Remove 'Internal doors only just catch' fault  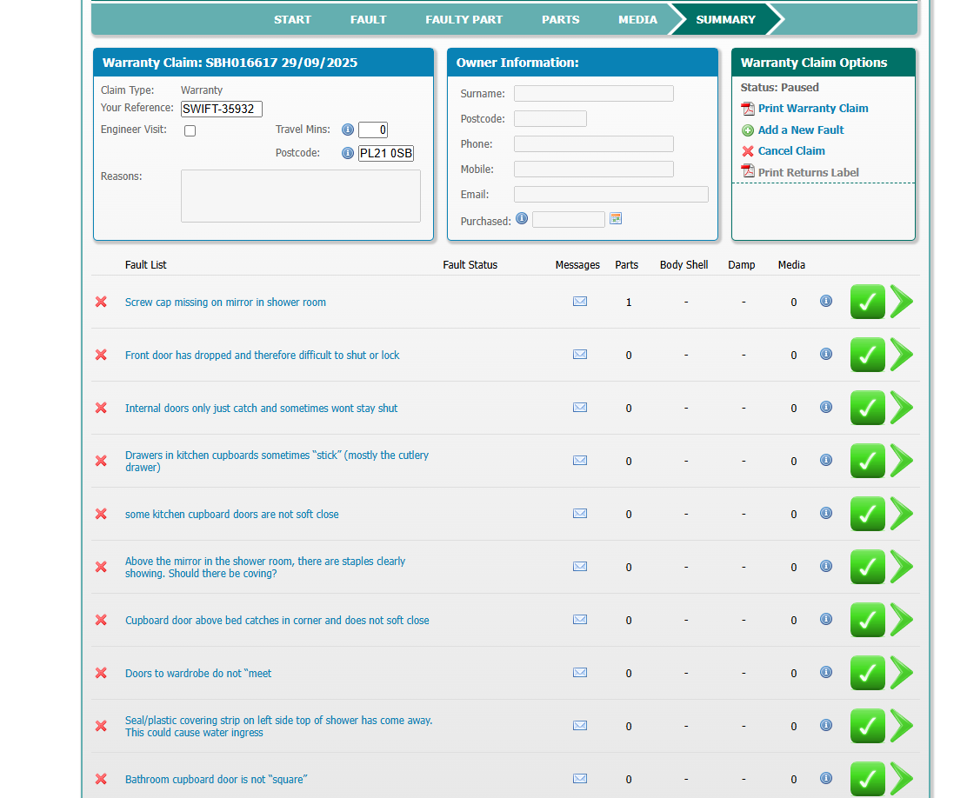click(x=101, y=408)
